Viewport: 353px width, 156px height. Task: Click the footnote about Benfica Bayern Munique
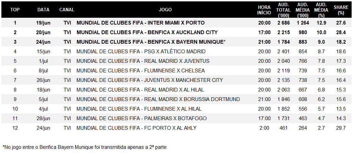point(84,147)
